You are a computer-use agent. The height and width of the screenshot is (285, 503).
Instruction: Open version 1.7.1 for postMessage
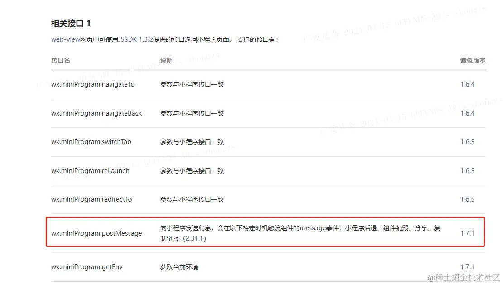(x=468, y=233)
